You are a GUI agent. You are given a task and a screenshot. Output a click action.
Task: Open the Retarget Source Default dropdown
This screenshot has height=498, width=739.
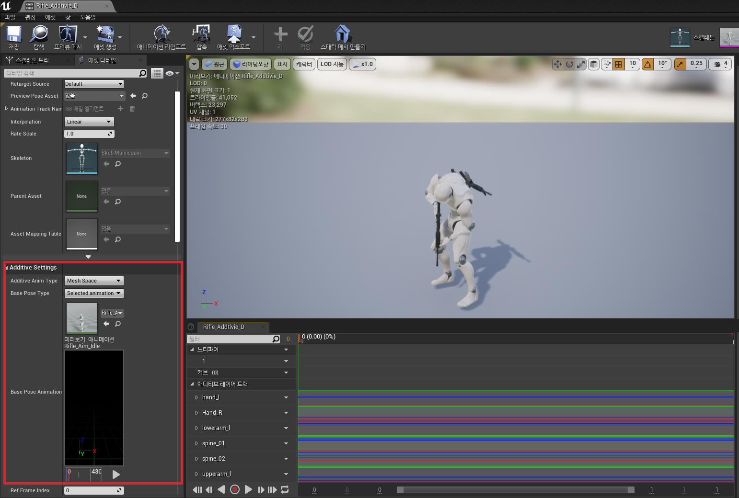94,84
